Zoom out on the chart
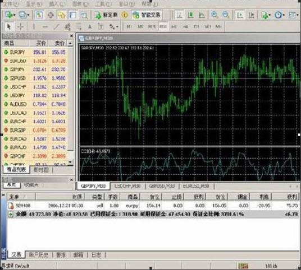Screen dimensions: 301x270 click(226, 15)
